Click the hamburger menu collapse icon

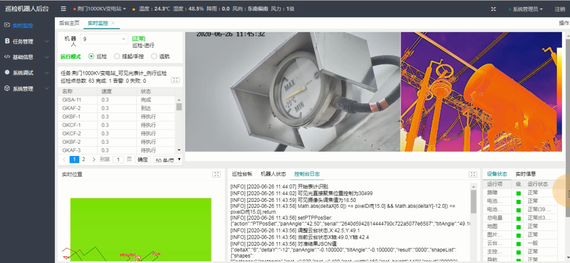point(63,9)
